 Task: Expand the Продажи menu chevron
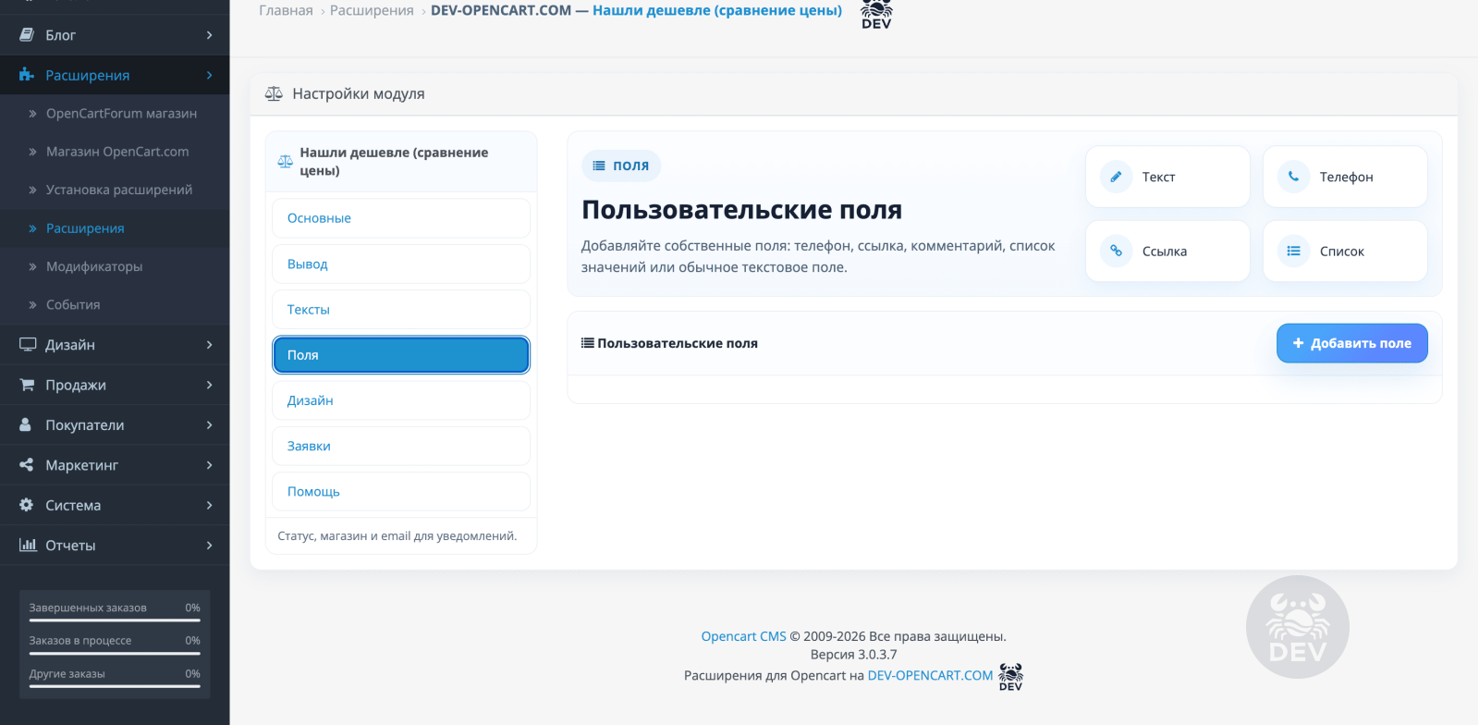pyautogui.click(x=210, y=385)
